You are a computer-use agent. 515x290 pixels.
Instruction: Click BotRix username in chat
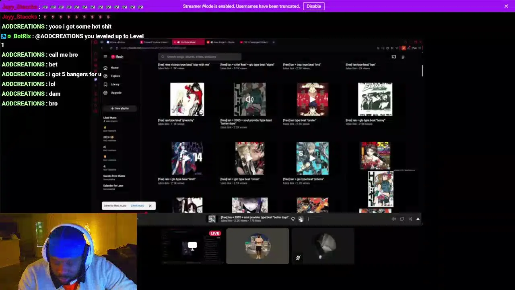coord(22,36)
